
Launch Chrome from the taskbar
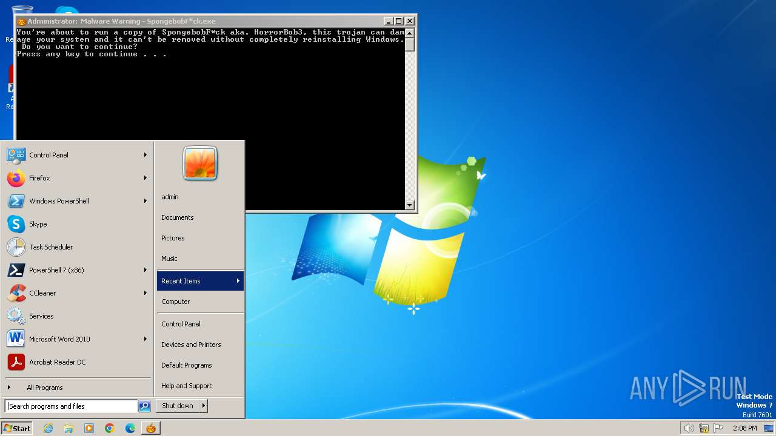[110, 428]
